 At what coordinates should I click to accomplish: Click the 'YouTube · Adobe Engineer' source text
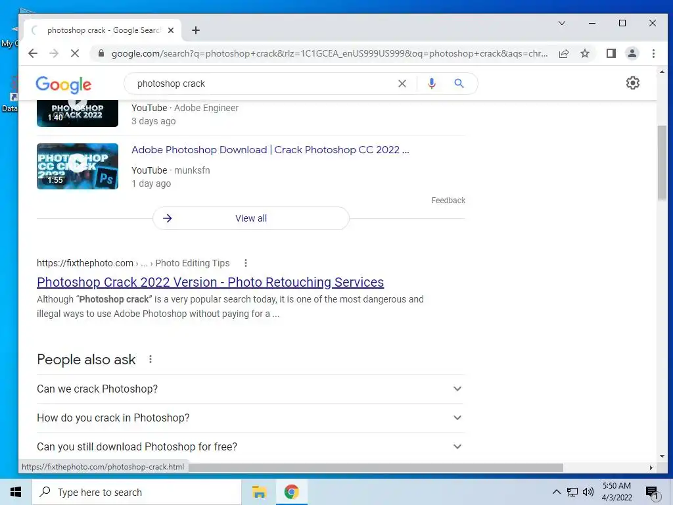(x=185, y=108)
